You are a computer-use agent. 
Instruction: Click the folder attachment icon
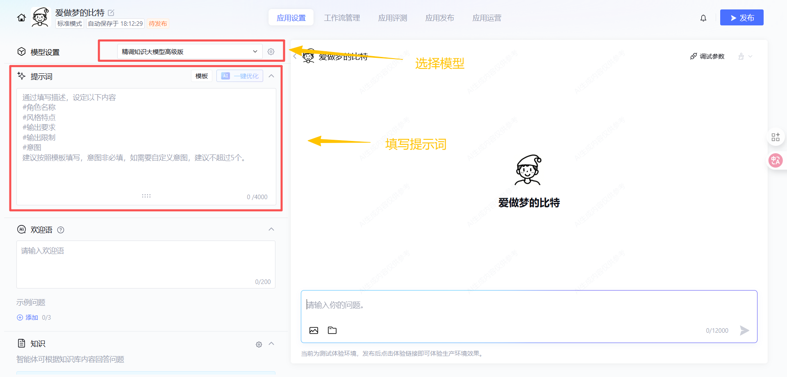(x=332, y=330)
